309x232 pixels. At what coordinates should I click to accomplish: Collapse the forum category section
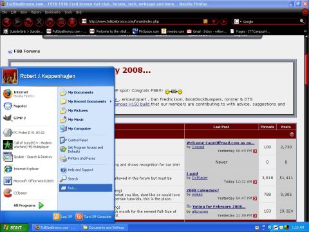292,134
